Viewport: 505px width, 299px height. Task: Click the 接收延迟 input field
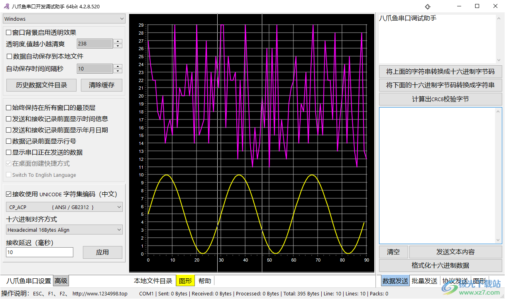[39, 252]
